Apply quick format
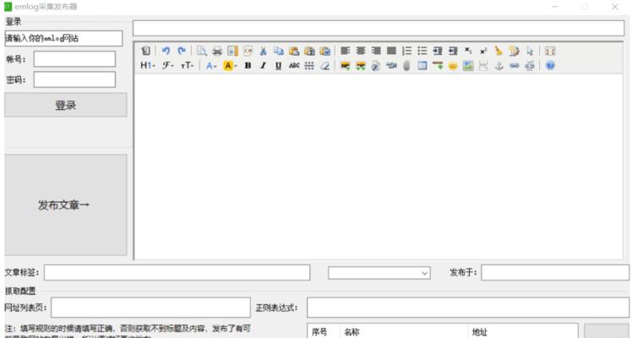 pyautogui.click(x=514, y=51)
